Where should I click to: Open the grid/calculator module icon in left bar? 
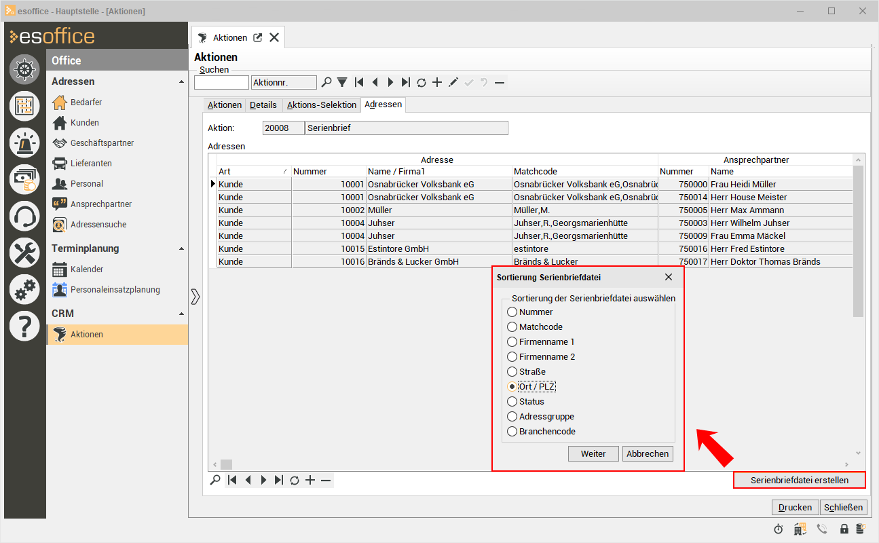tap(24, 106)
